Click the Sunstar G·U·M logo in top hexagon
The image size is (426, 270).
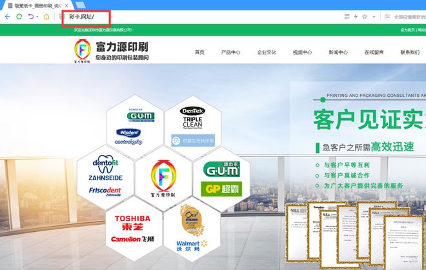tap(141, 115)
